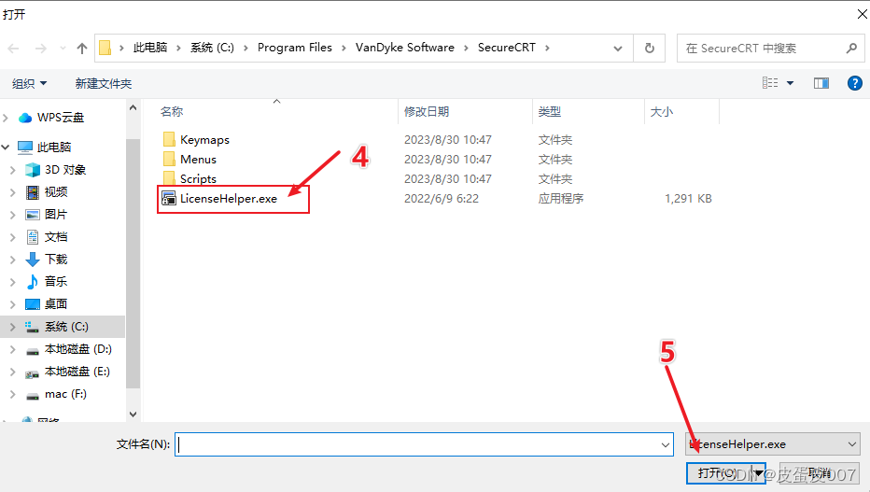Select Program Files in the address path
The height and width of the screenshot is (492, 870).
(295, 48)
